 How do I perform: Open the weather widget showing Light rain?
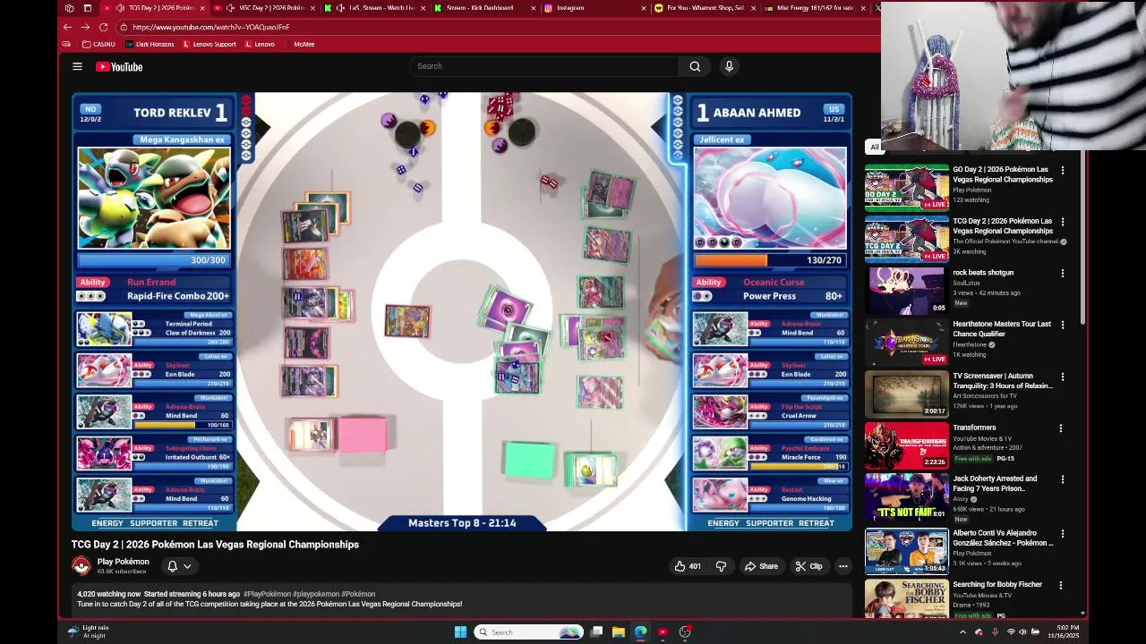coord(89,631)
